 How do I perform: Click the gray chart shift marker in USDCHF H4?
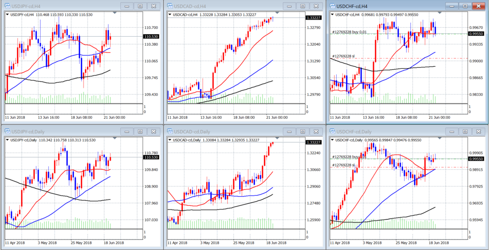(x=440, y=13)
